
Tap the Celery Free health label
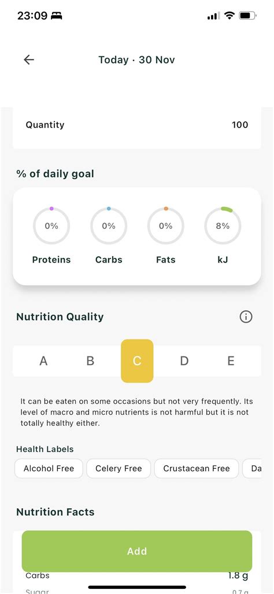(x=119, y=469)
